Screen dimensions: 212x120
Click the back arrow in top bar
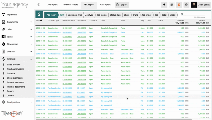tap(38, 5)
